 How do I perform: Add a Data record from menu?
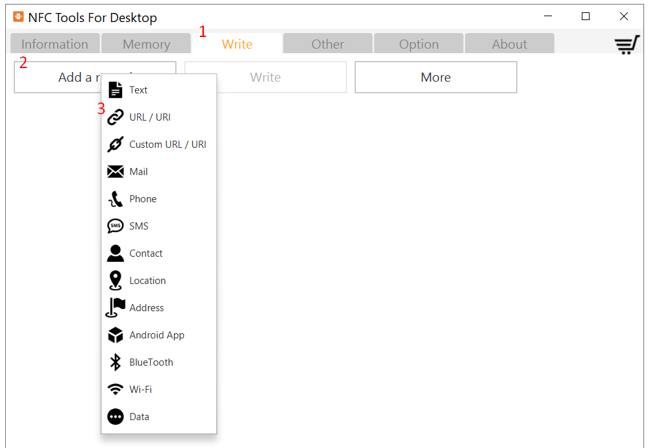[x=139, y=417]
